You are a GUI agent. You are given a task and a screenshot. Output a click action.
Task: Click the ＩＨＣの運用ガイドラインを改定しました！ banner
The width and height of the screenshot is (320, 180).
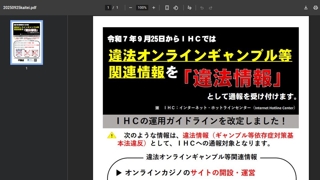click(201, 121)
